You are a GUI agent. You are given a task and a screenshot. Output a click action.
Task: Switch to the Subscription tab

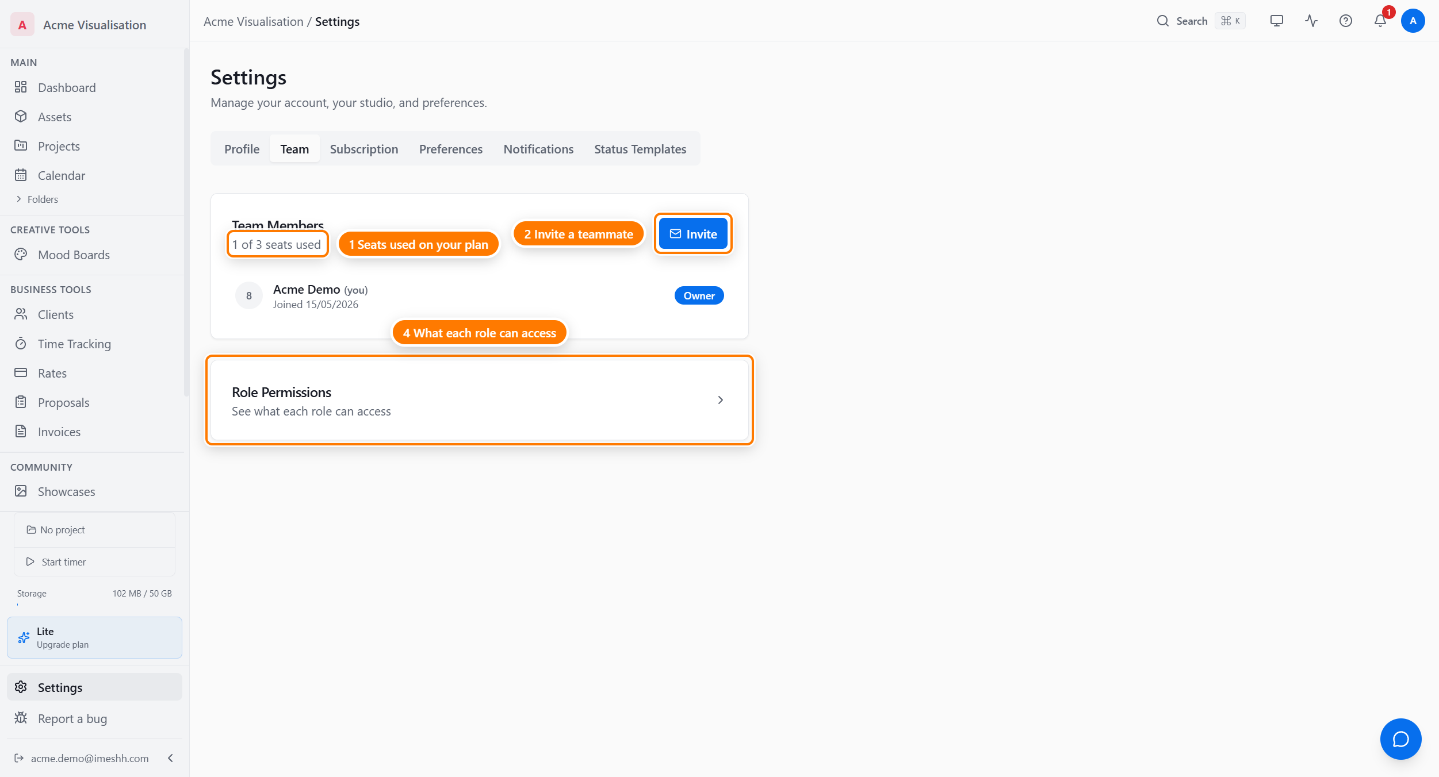point(364,149)
